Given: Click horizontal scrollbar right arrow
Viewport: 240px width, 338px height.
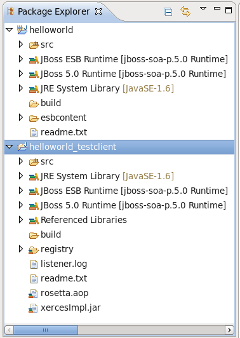Looking at the screenshot, I should click(x=229, y=330).
